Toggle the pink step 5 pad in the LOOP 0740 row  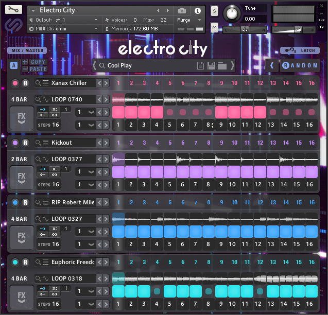tap(169, 112)
